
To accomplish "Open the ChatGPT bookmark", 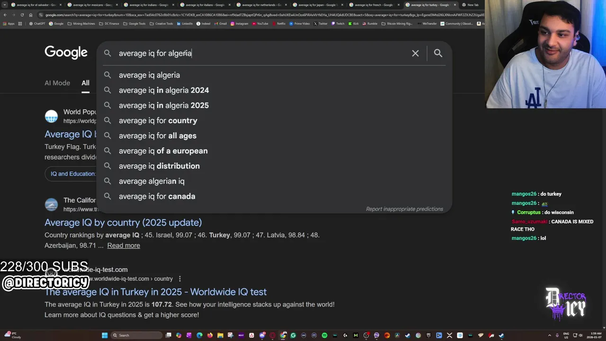I will click(x=36, y=24).
